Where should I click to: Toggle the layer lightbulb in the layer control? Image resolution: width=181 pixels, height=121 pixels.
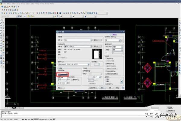27,16
